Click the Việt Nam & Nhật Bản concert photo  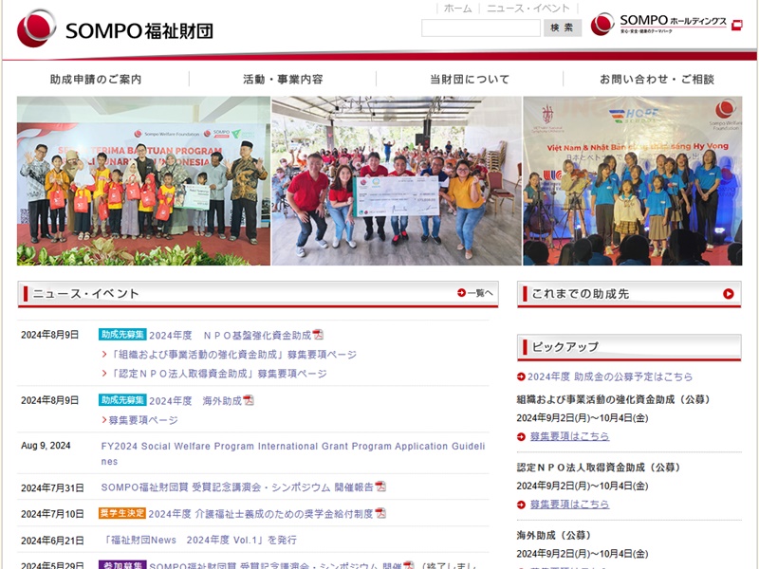point(632,180)
